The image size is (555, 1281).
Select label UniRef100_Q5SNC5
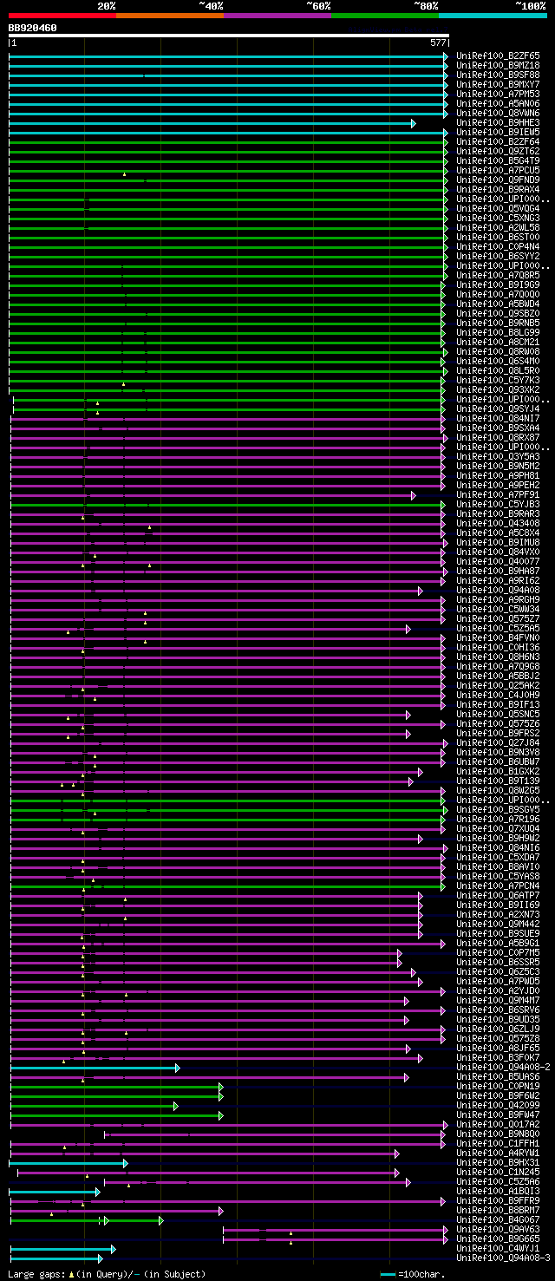[x=498, y=715]
